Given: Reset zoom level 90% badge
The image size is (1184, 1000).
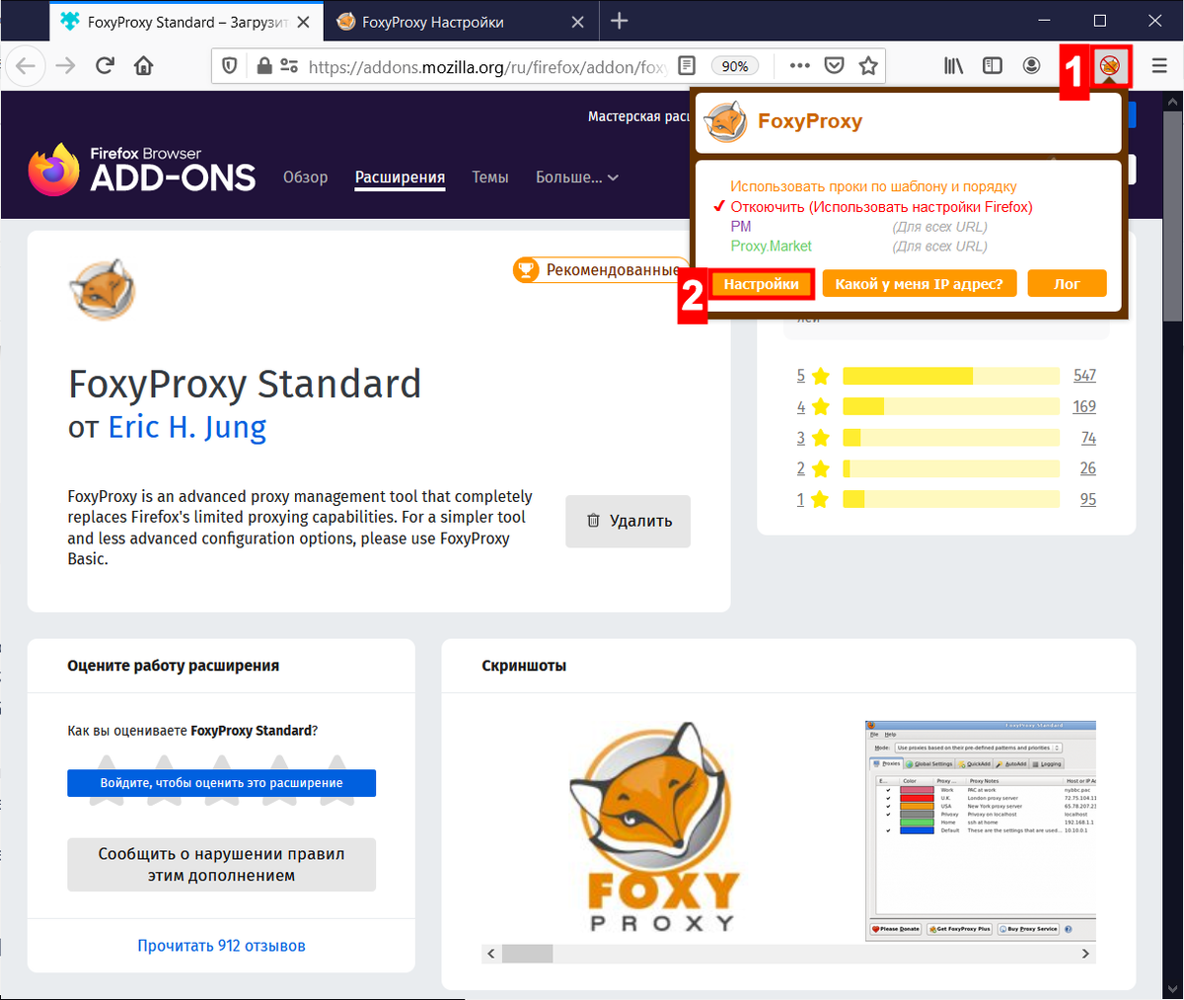Looking at the screenshot, I should pyautogui.click(x=735, y=66).
